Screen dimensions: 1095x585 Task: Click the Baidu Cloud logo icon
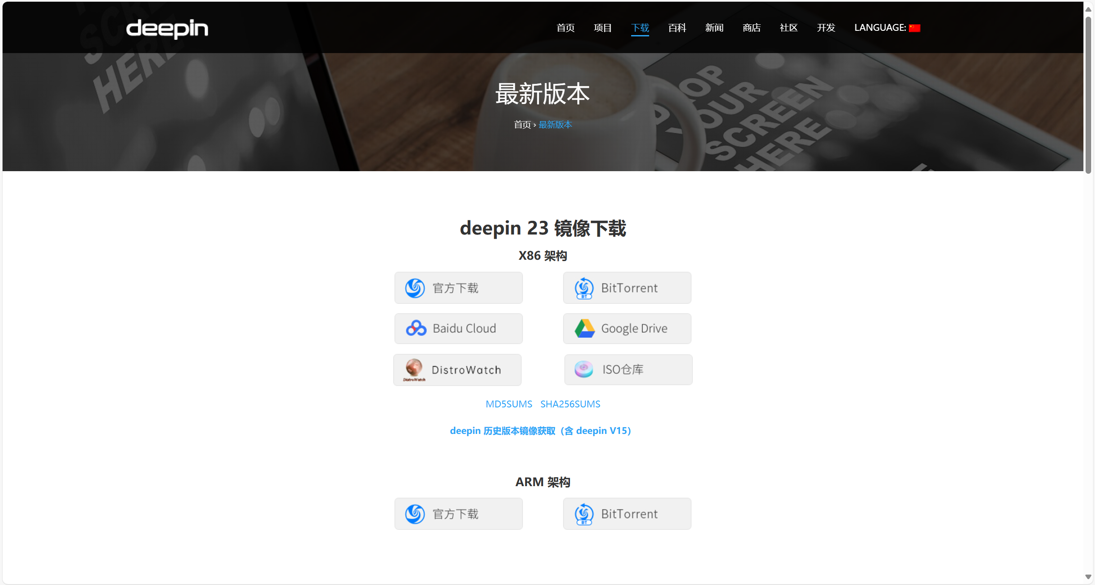(x=416, y=328)
